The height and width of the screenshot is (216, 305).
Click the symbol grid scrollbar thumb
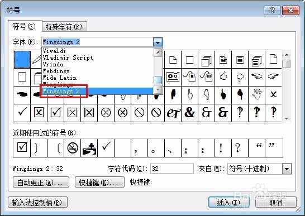click(x=287, y=64)
